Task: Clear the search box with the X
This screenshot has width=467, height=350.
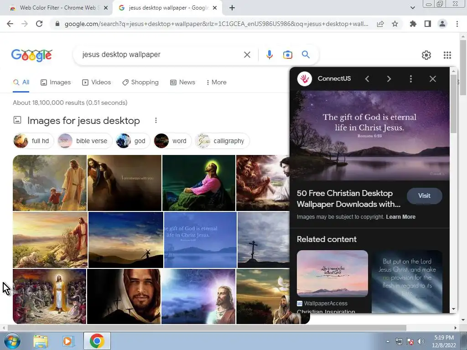Action: (247, 55)
